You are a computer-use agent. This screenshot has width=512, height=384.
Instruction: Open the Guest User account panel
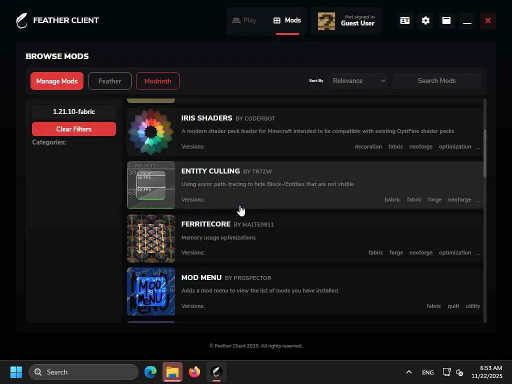(346, 21)
